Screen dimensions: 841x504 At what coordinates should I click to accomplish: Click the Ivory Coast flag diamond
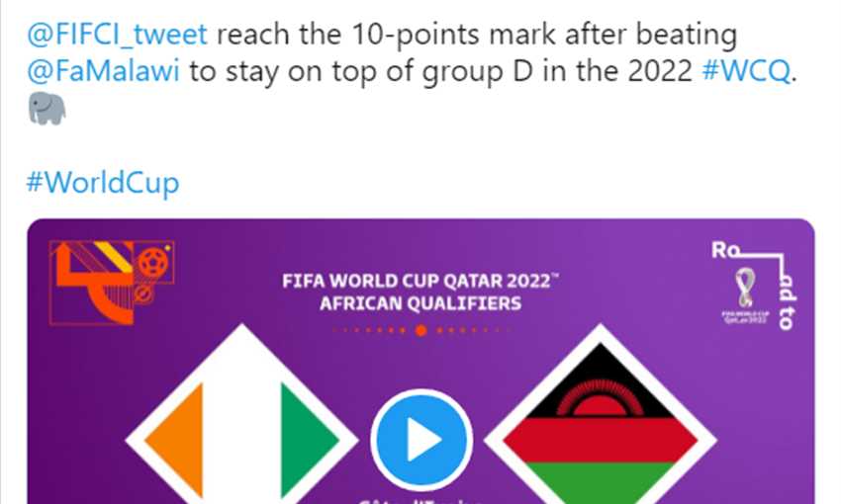click(241, 435)
